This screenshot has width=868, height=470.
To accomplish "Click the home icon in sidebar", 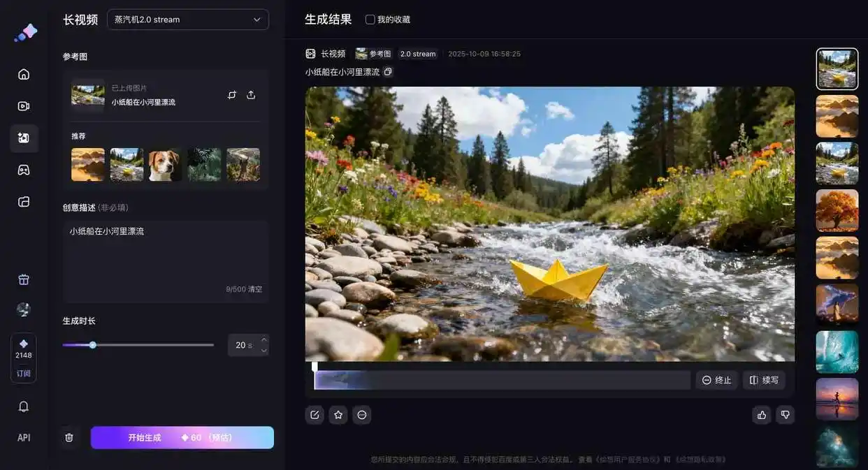I will pyautogui.click(x=24, y=74).
